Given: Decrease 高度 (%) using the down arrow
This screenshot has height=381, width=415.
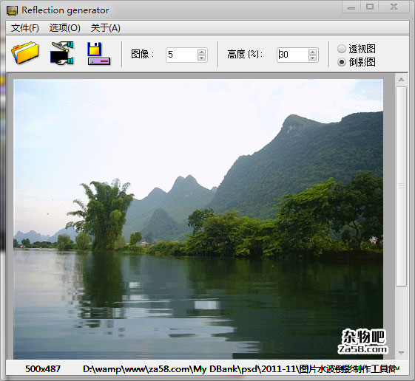Looking at the screenshot, I should pos(312,58).
